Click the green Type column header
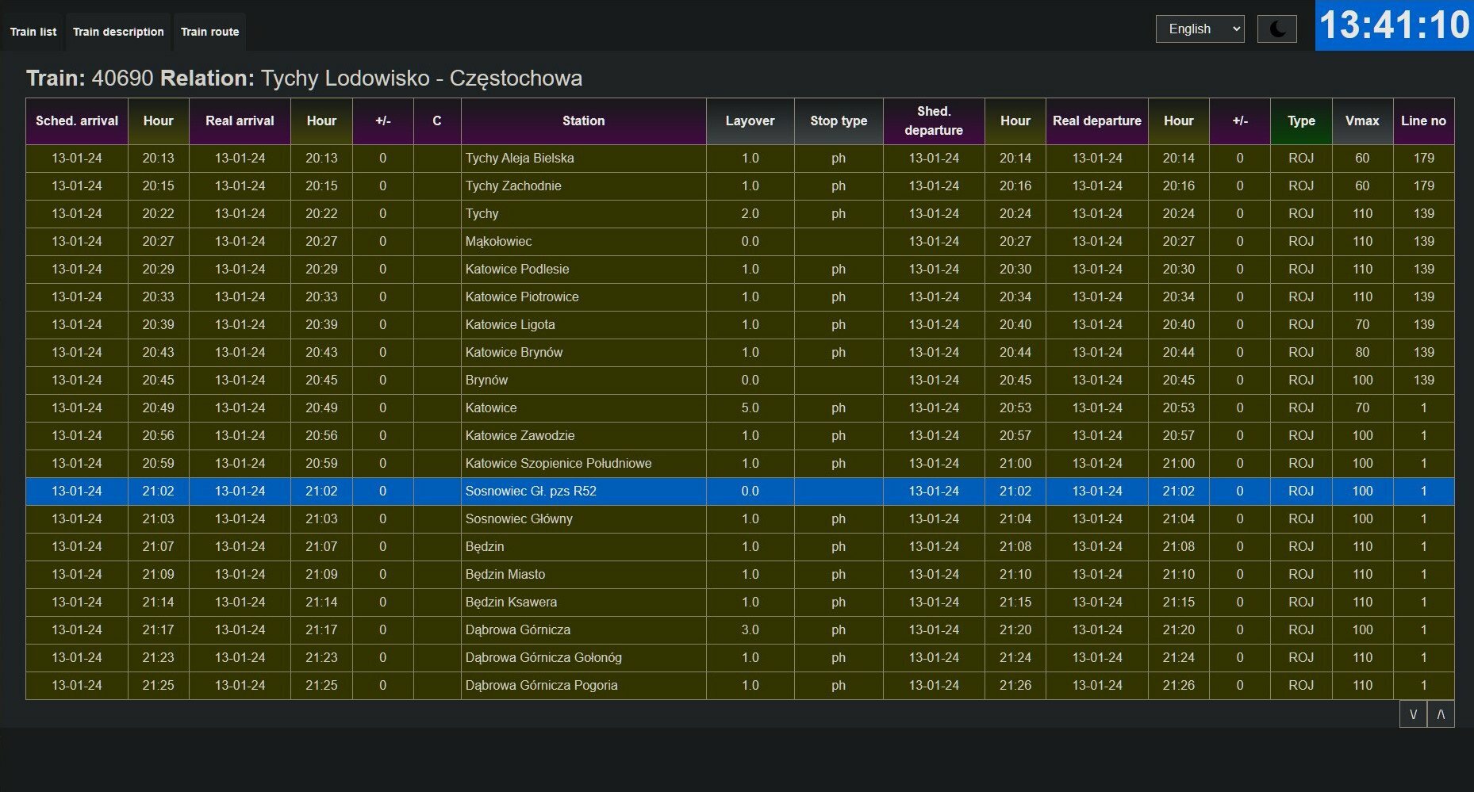The image size is (1474, 792). [1300, 121]
